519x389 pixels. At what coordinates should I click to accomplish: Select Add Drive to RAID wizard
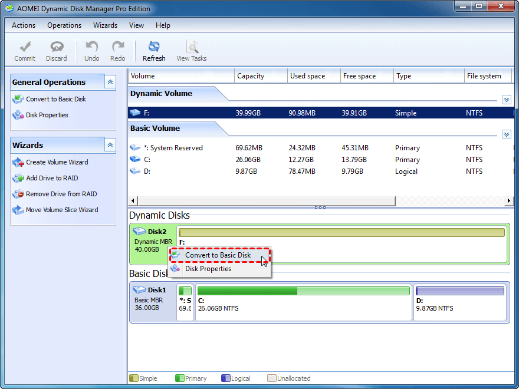click(x=52, y=178)
